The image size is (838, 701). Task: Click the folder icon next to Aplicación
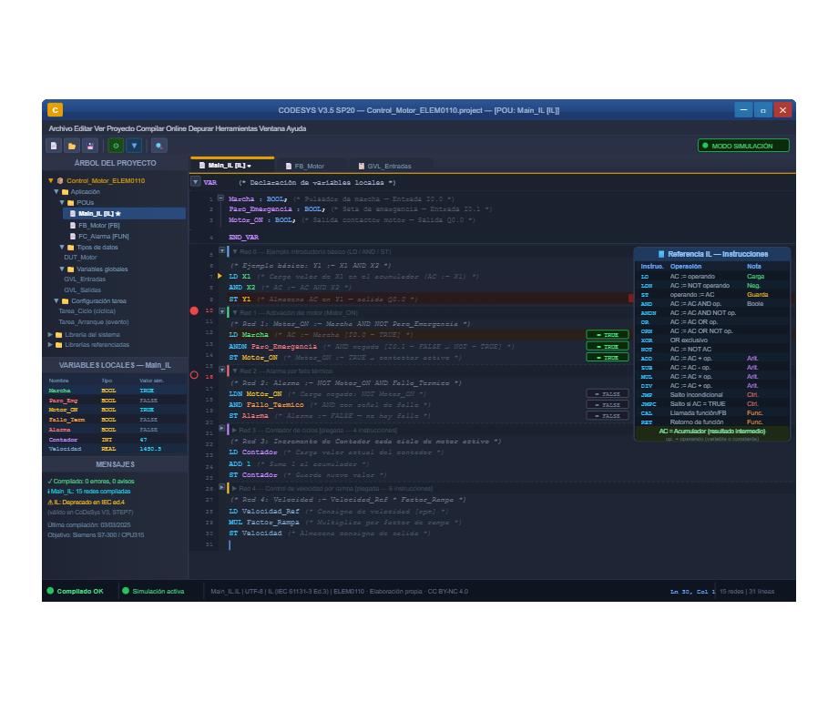[66, 192]
